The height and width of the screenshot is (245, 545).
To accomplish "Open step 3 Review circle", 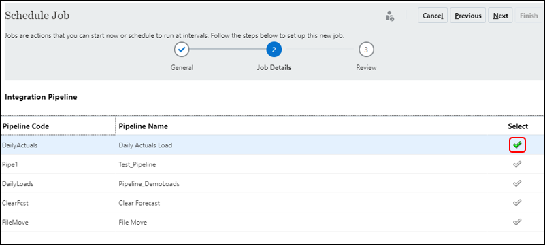I will click(366, 50).
